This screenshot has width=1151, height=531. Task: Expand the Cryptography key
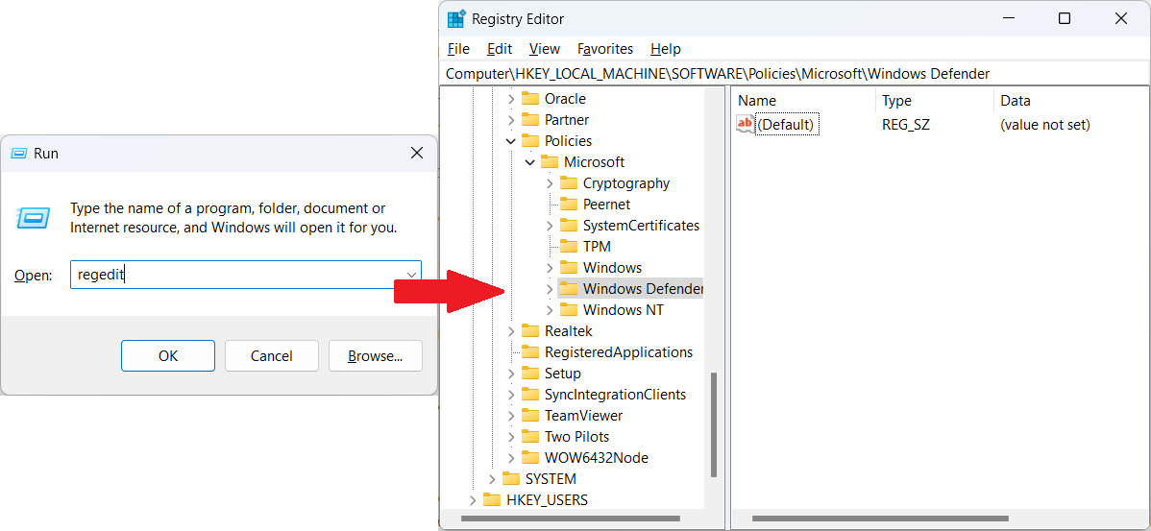(x=550, y=183)
